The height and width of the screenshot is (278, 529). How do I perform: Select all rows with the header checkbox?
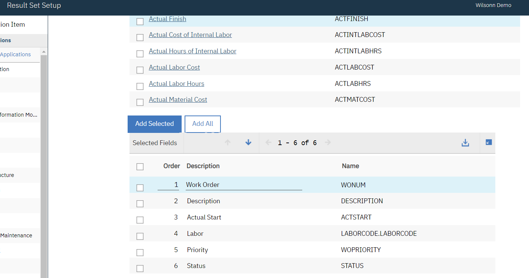pos(140,167)
